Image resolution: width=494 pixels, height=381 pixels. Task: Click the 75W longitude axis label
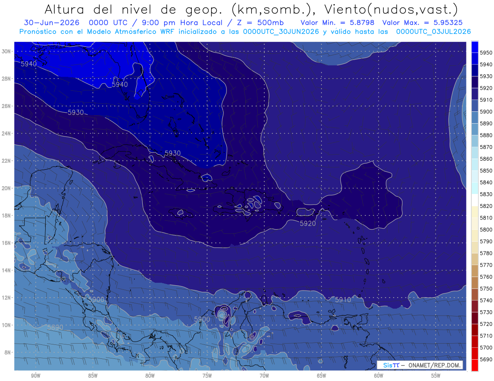(x=207, y=376)
